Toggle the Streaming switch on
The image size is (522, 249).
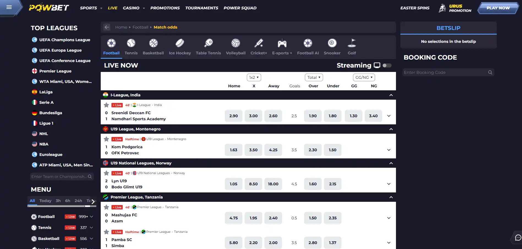coord(387,65)
